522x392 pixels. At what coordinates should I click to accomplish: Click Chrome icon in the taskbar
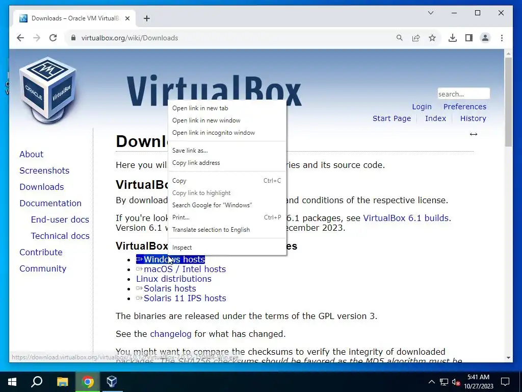pos(88,382)
